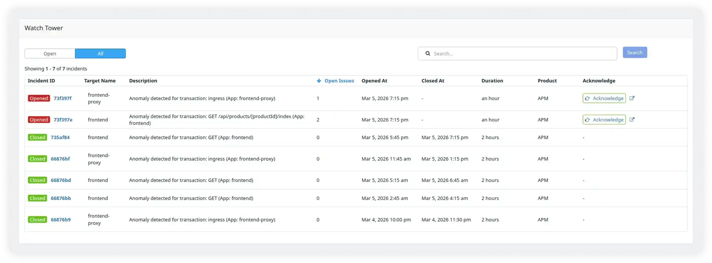Screen dimensions: 712x263
Task: Open incident 73f397f details
Action: point(62,98)
